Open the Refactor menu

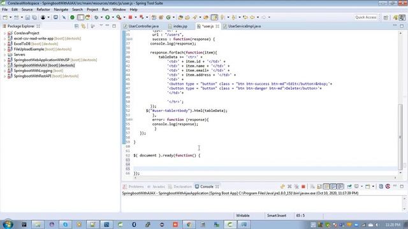(43, 10)
